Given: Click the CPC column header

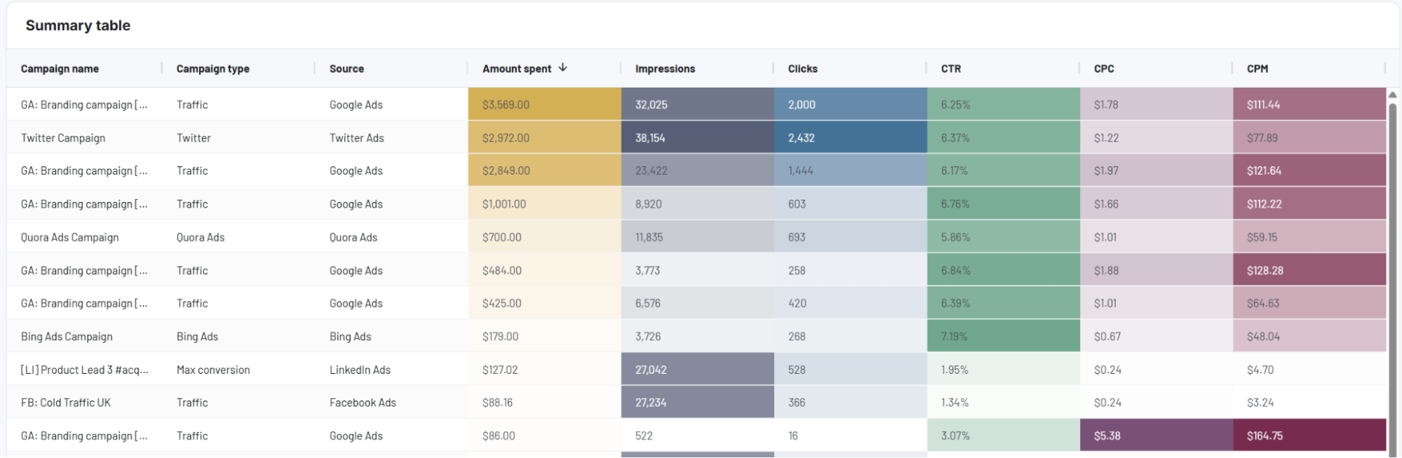Looking at the screenshot, I should tap(1156, 69).
